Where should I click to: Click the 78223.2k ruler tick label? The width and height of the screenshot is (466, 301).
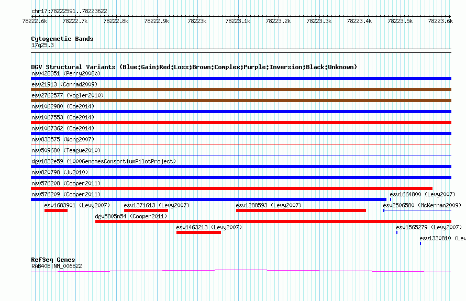click(x=278, y=21)
